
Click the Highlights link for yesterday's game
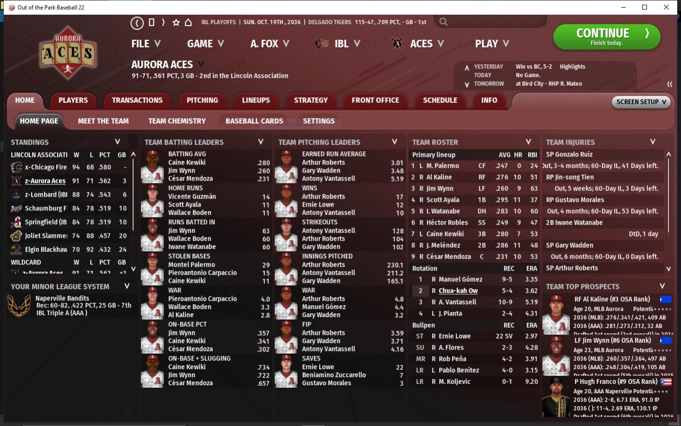click(x=572, y=67)
